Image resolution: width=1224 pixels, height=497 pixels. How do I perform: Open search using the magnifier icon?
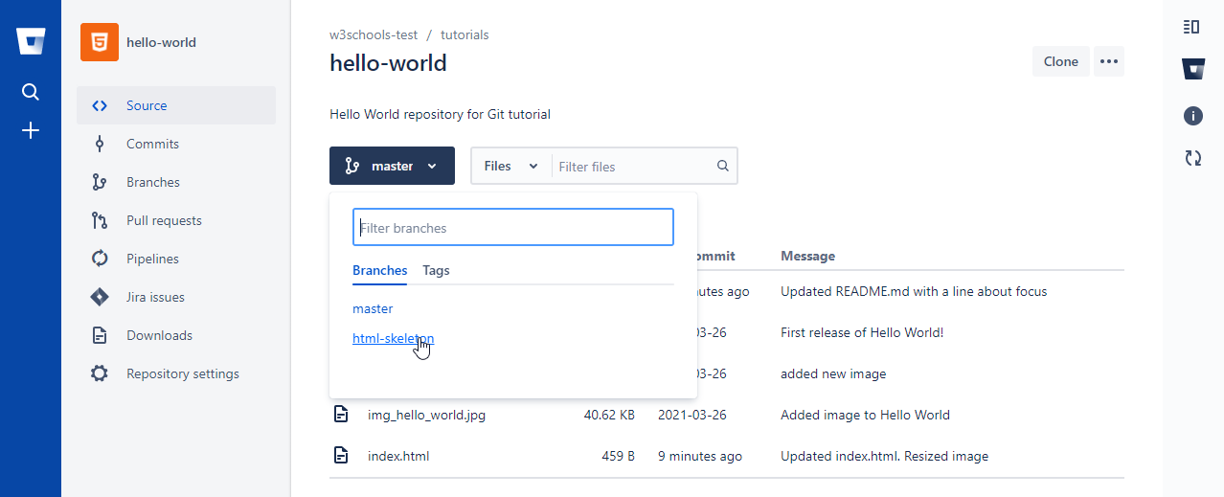pos(31,92)
